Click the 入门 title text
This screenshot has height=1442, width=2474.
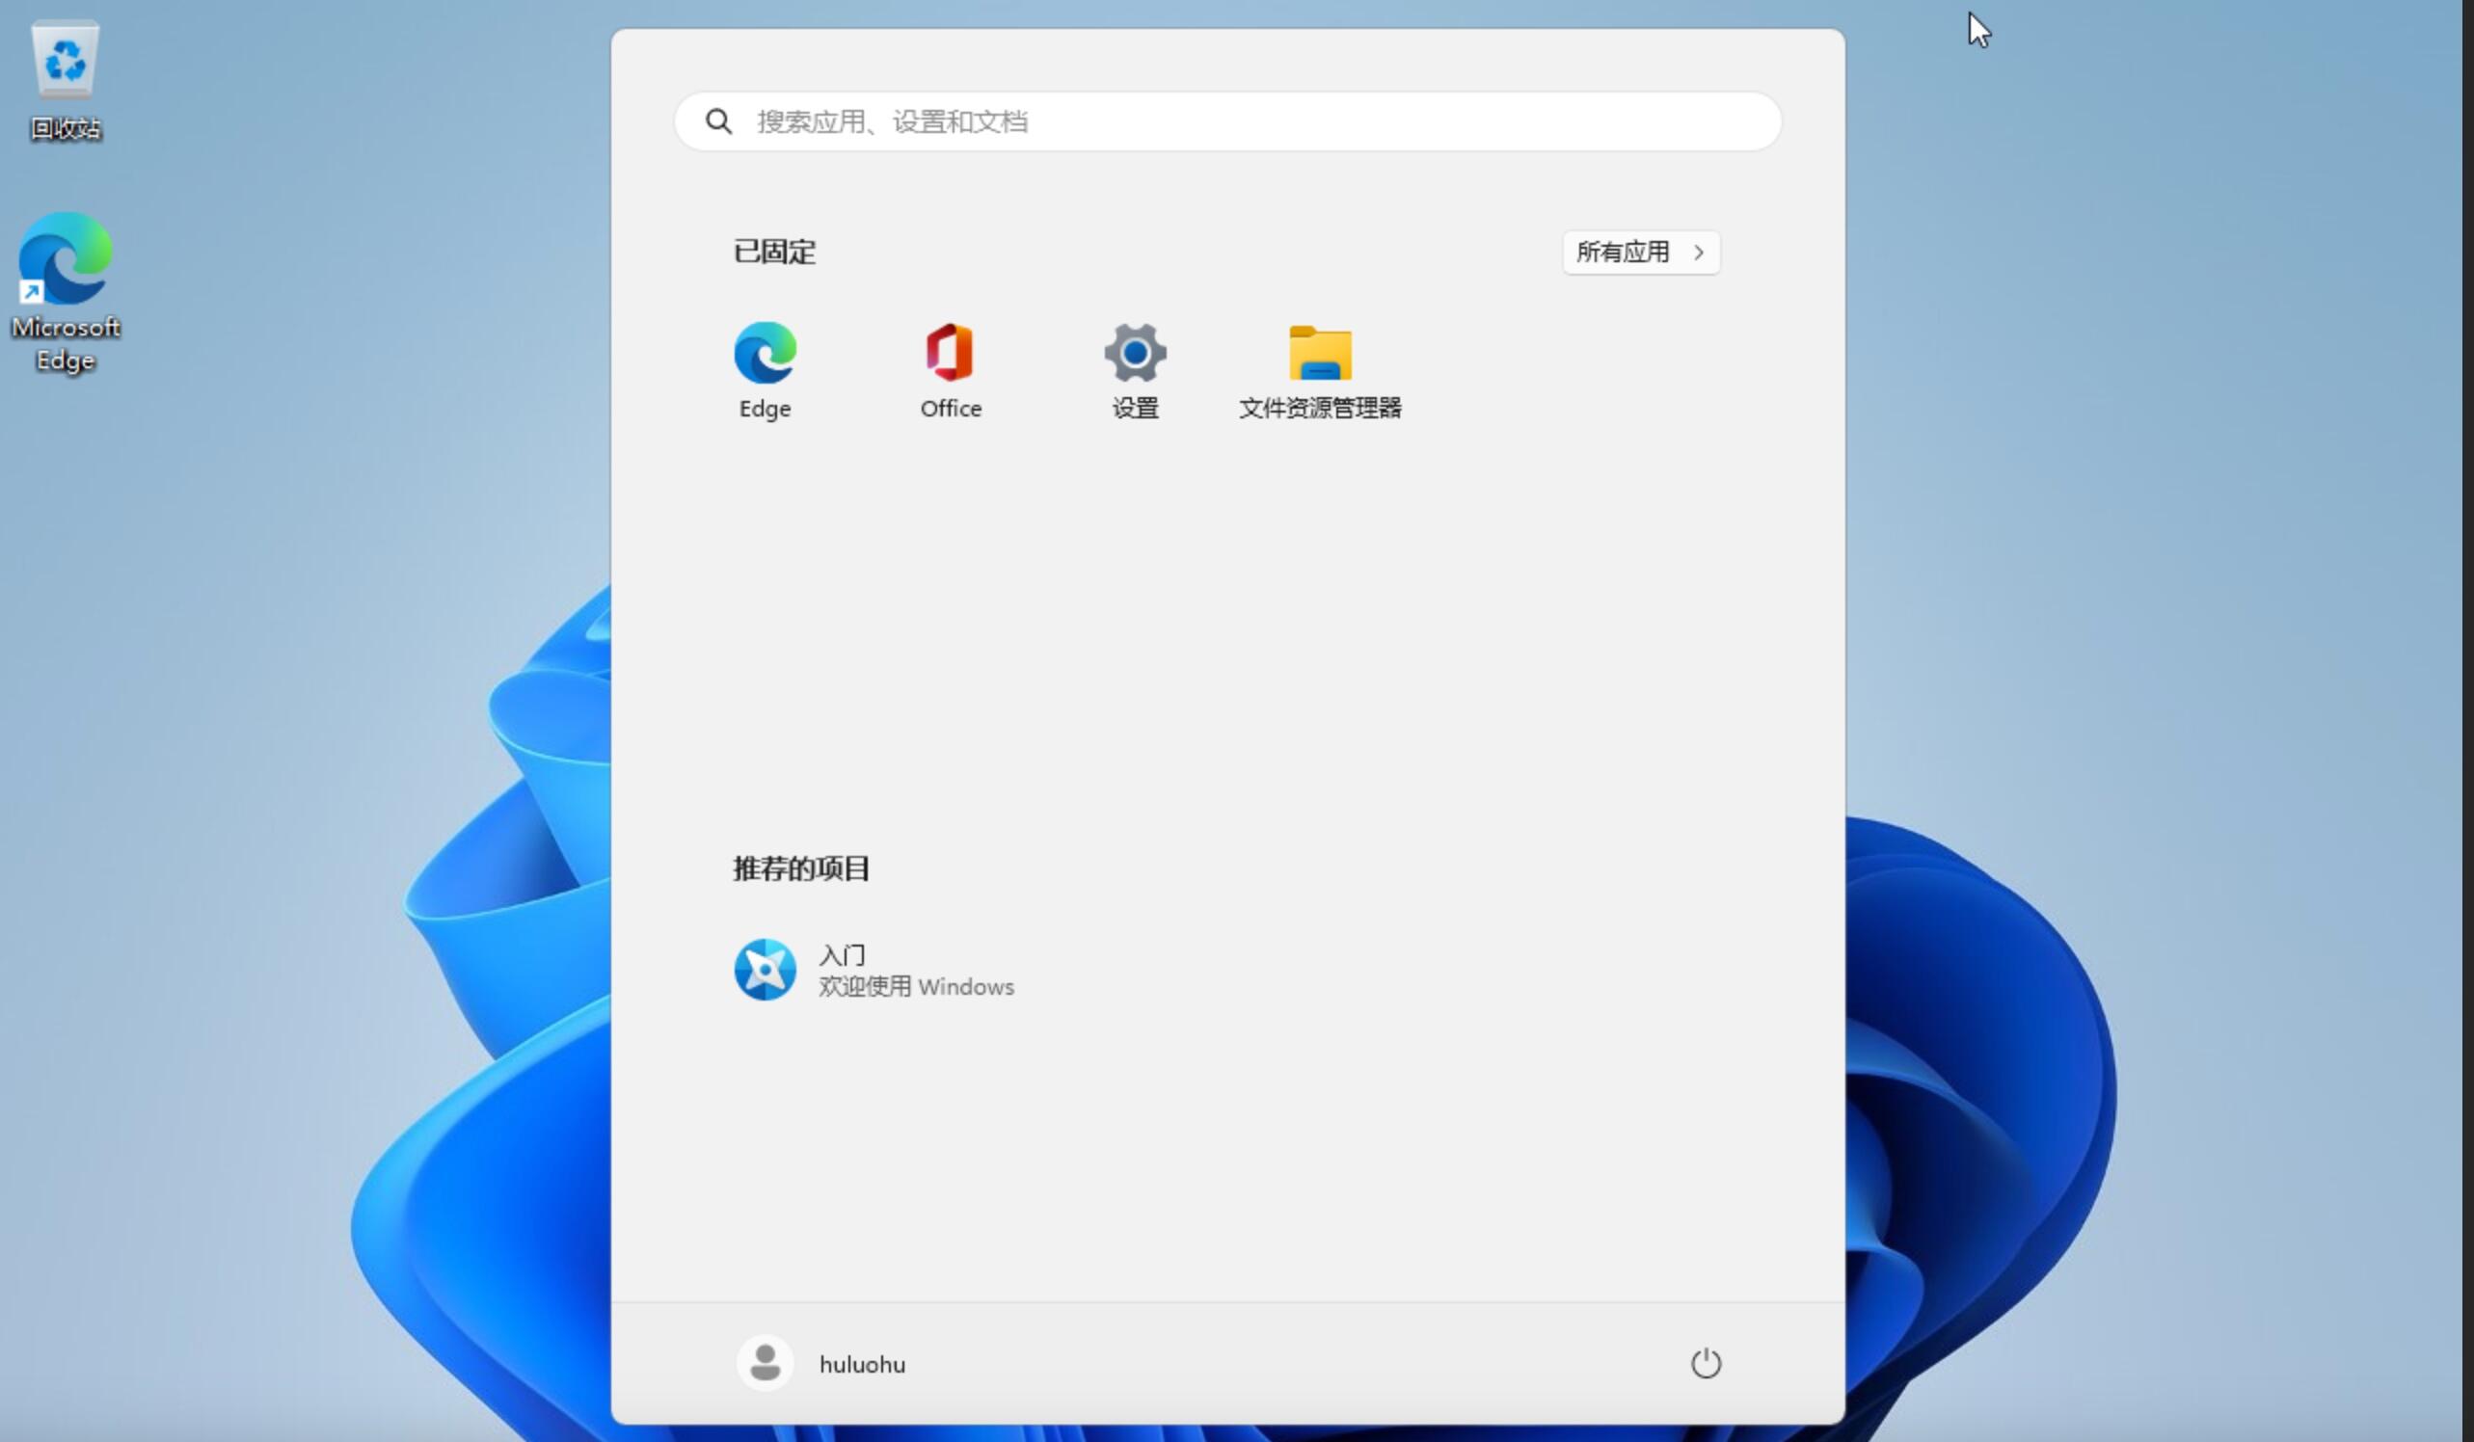click(842, 955)
